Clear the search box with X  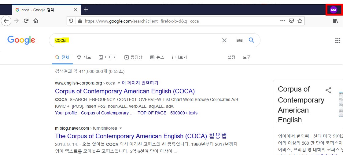coord(224,40)
